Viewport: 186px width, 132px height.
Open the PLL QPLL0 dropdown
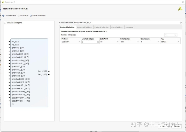pos(170,42)
